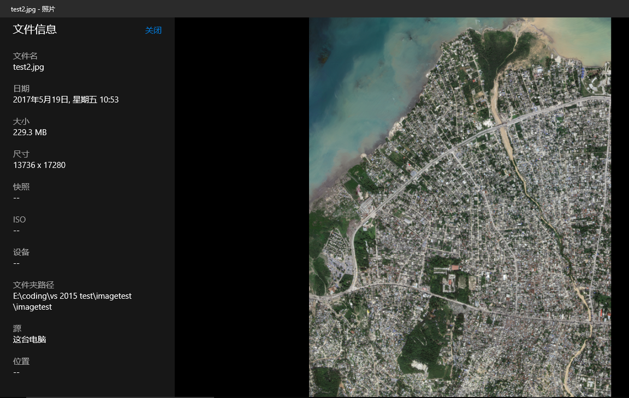Viewport: 629px width, 398px height.
Task: Click the 尺寸 label
Action: coord(21,154)
